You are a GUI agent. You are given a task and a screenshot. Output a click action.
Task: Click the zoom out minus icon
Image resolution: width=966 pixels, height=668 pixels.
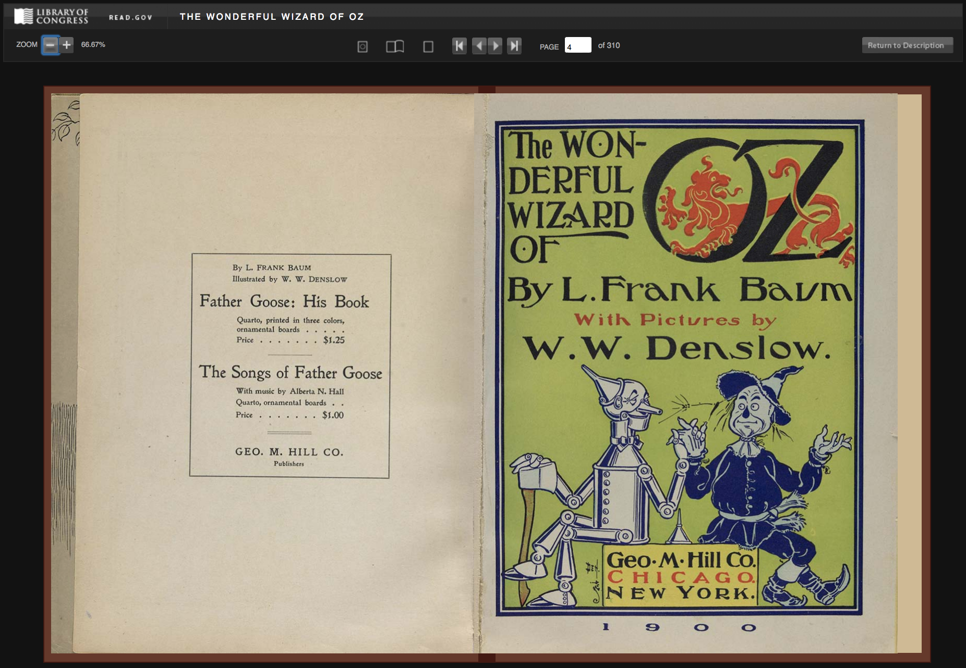tap(50, 45)
